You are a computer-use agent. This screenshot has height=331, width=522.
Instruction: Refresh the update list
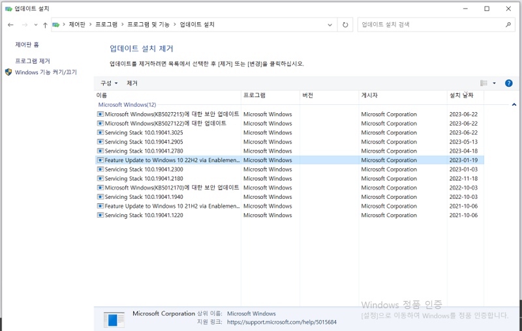coord(345,25)
